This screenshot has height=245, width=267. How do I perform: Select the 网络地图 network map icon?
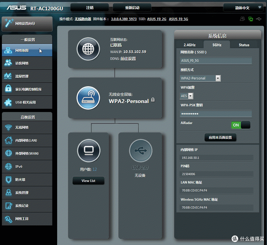[8, 51]
